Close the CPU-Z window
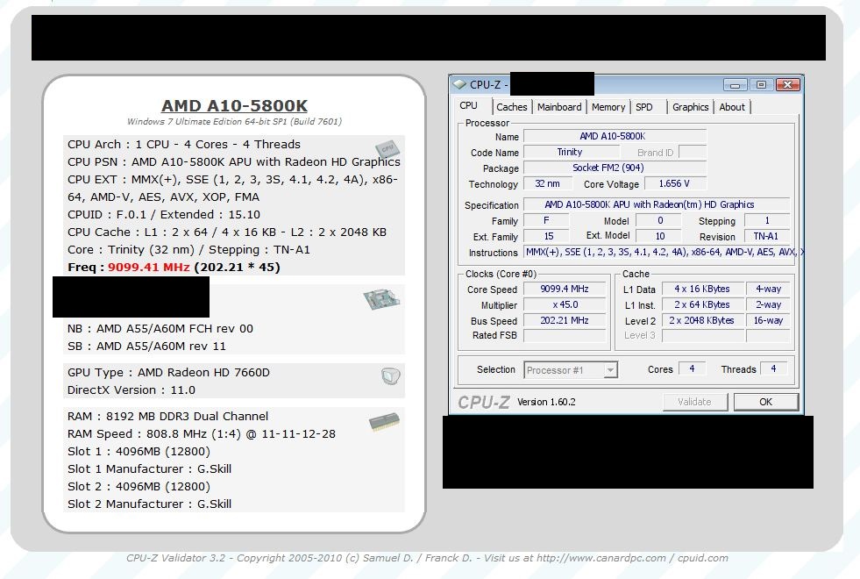Screen dimensions: 860x579 pos(787,85)
